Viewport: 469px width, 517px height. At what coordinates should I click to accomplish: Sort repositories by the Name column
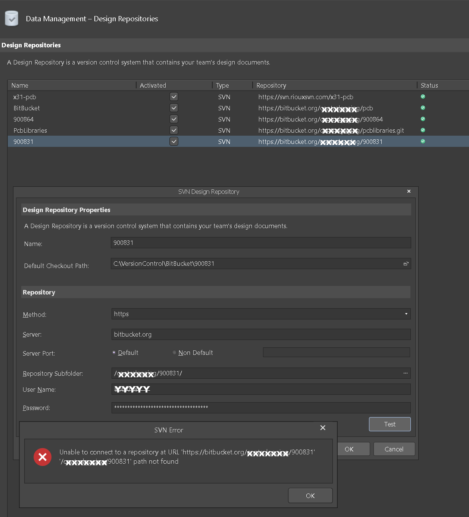[20, 85]
